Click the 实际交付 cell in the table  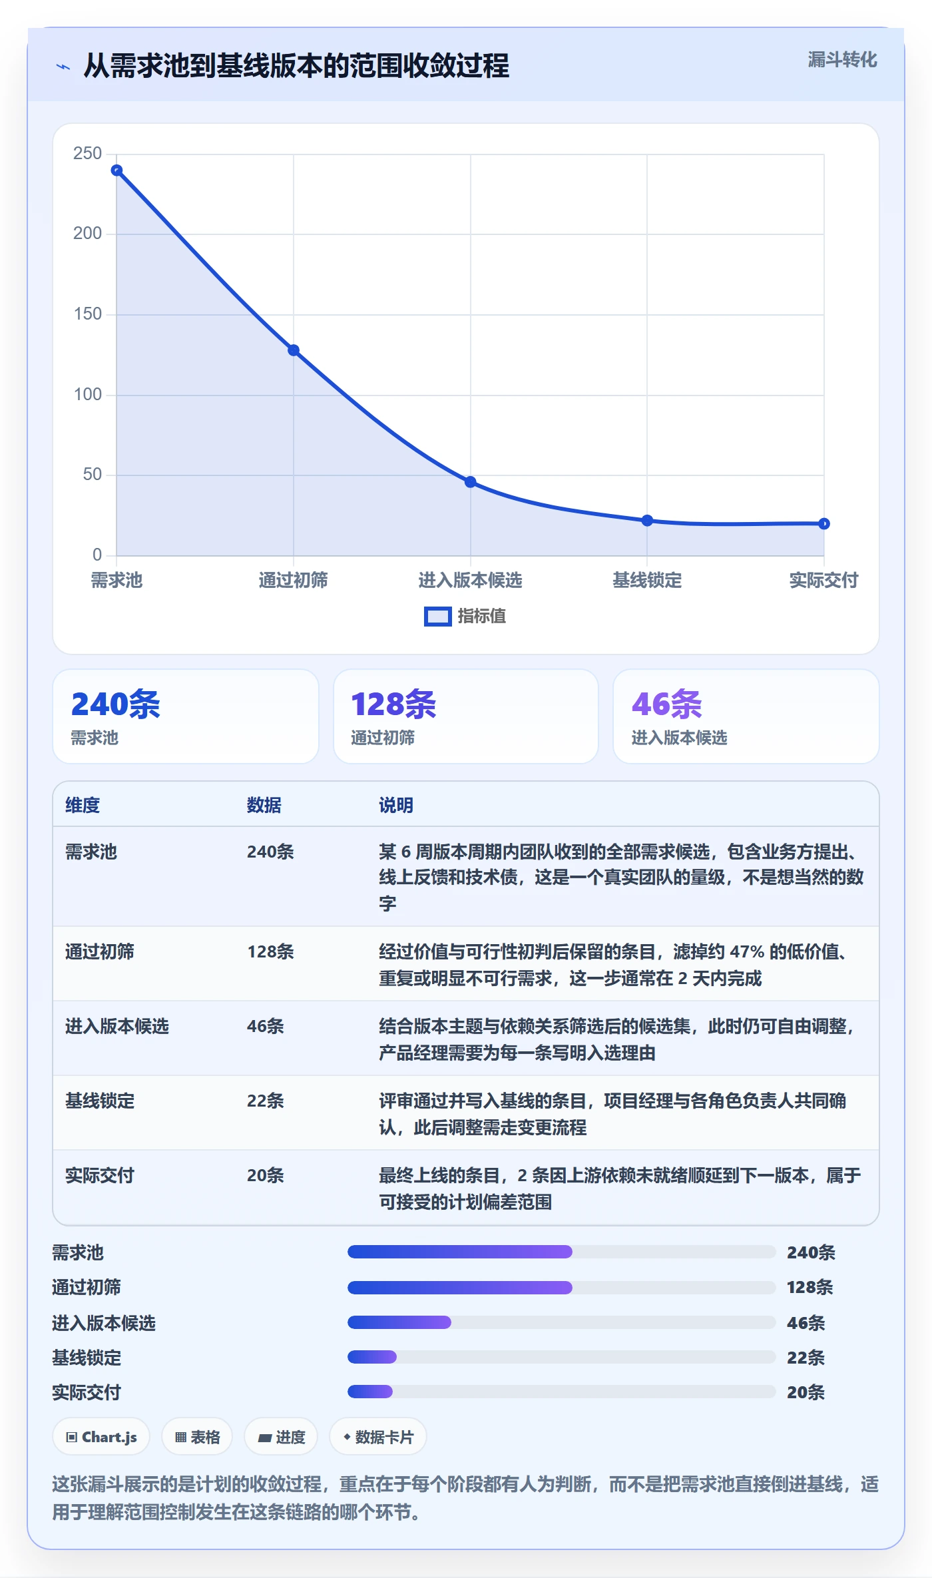(100, 1175)
